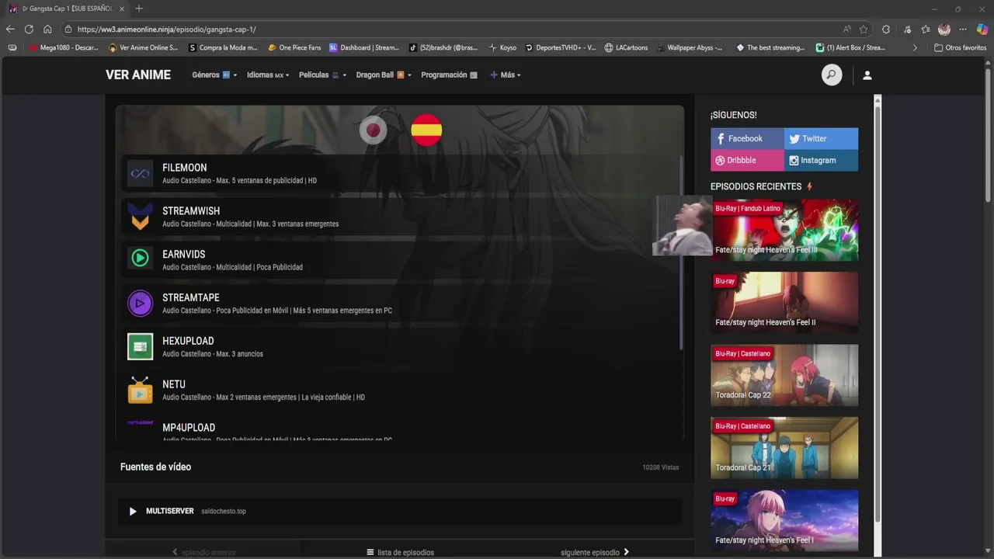Open the LACartoons bookmark
The image size is (994, 559).
click(626, 47)
